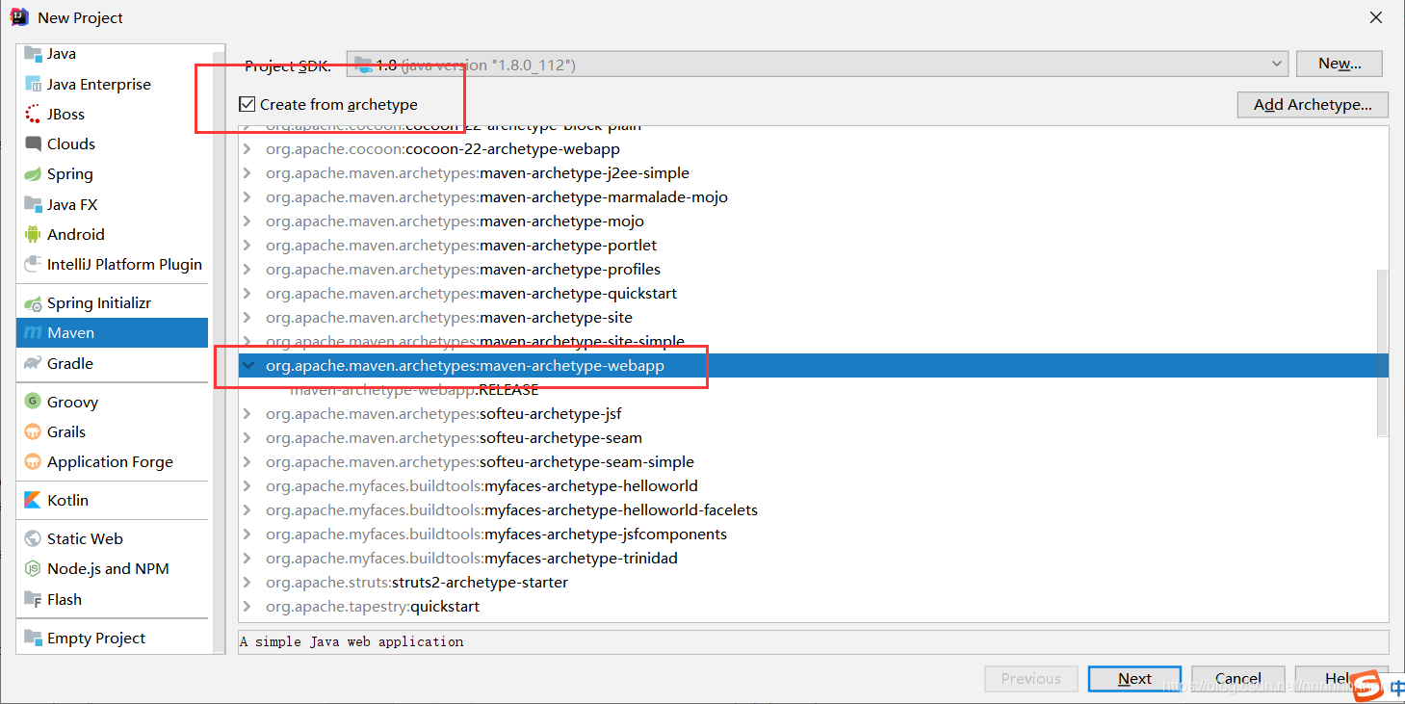
Task: Click the Groovy G icon
Action: click(x=33, y=402)
